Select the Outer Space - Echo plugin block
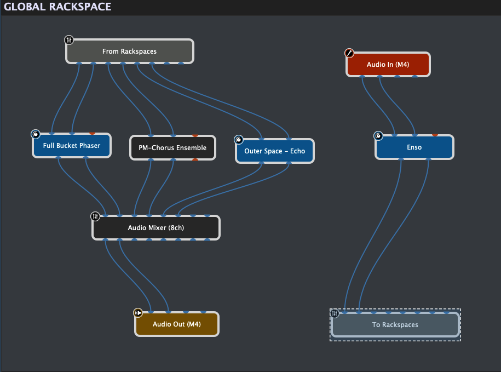Screen dimensions: 501x372 (x=275, y=151)
